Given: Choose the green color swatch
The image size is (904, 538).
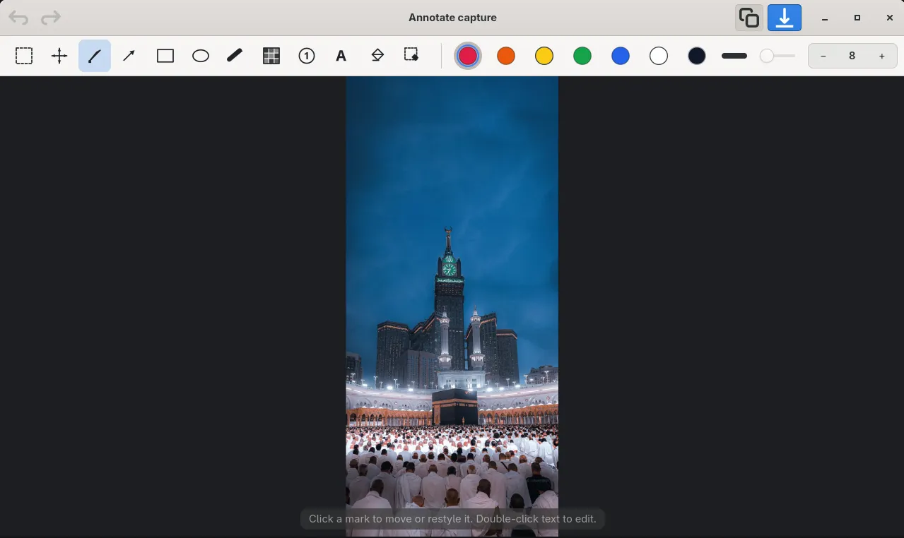Looking at the screenshot, I should (582, 56).
